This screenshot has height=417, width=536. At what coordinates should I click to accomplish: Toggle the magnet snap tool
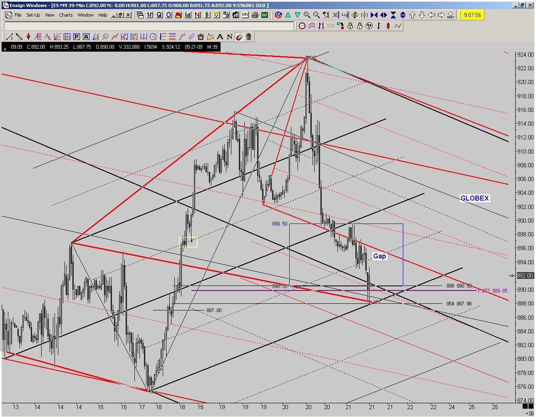coord(239,36)
